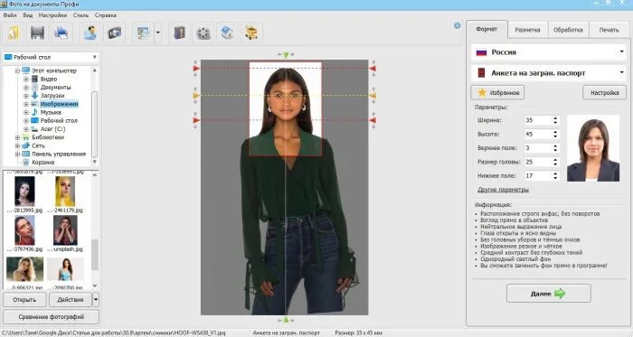Collapse the Этот компьютер tree node
The height and width of the screenshot is (337, 633).
tap(17, 70)
